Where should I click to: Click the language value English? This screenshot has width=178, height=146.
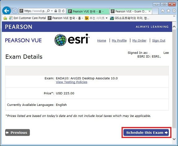click(61, 105)
